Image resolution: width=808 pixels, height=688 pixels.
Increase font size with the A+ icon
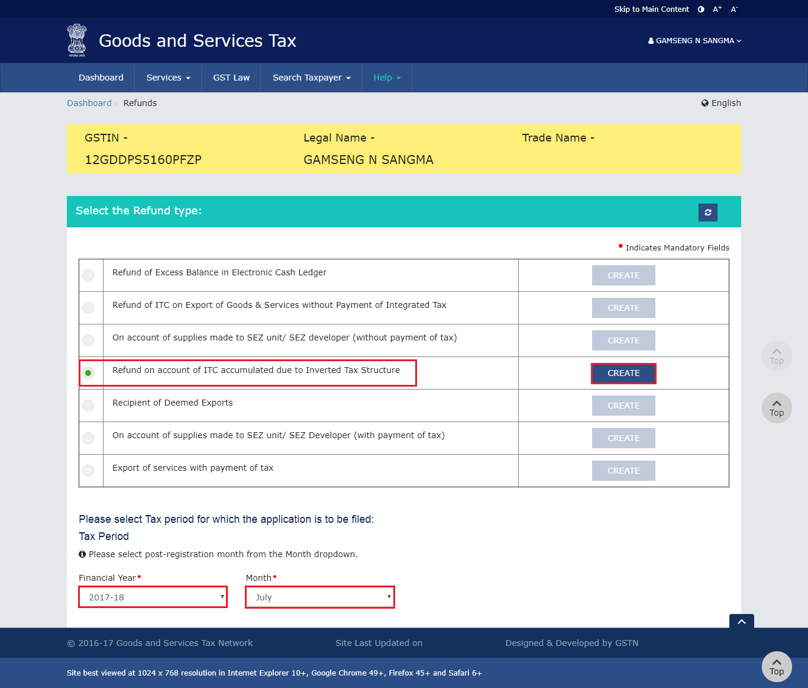[x=716, y=9]
